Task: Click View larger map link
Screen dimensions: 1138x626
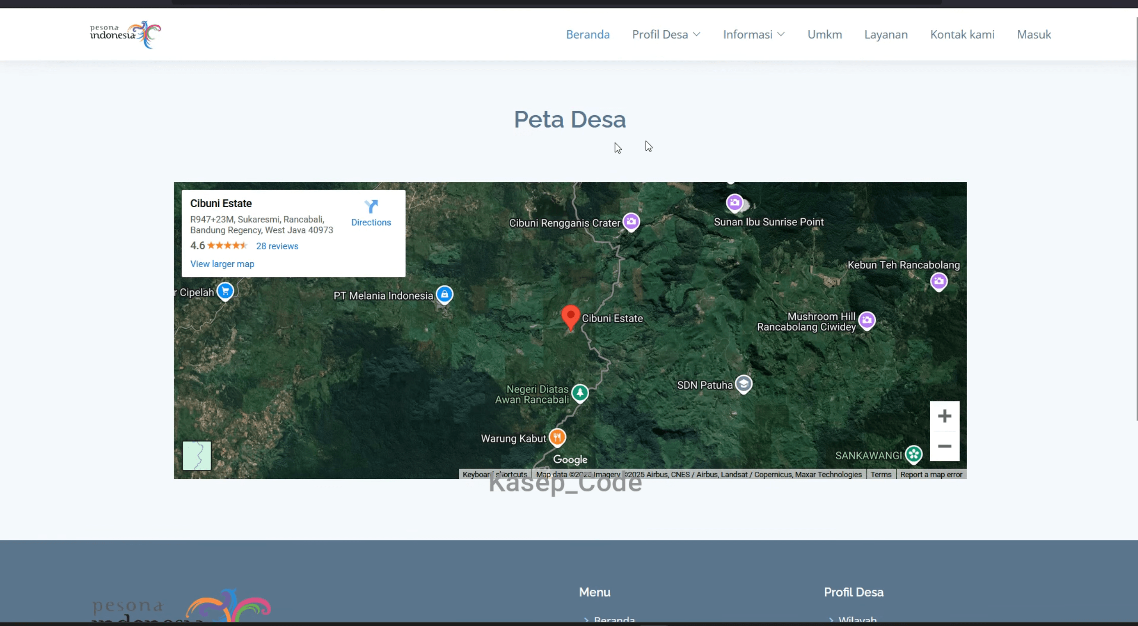Action: [222, 264]
